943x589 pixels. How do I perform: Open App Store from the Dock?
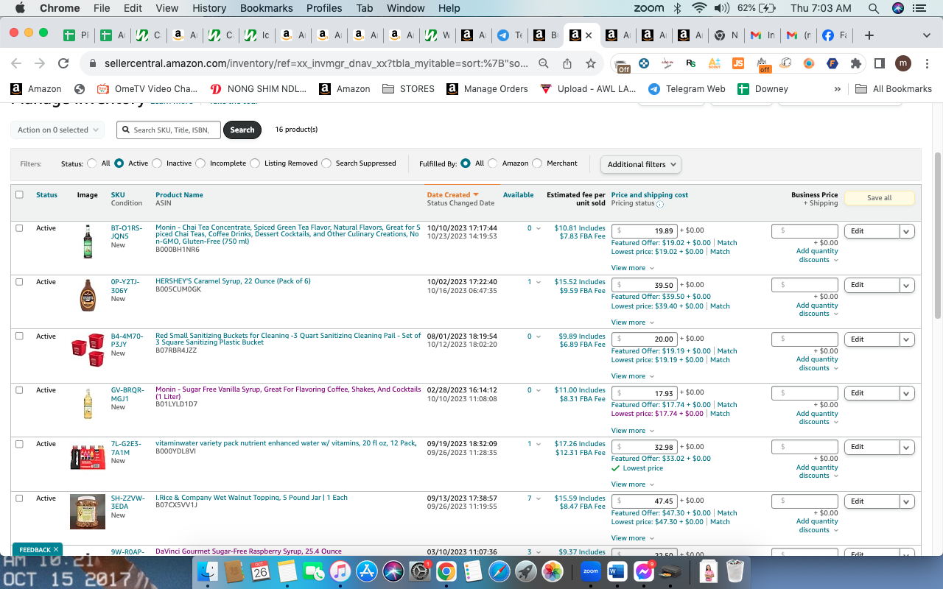click(x=366, y=571)
